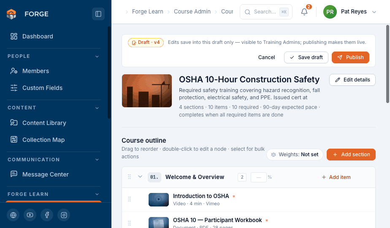The image size is (390, 228).
Task: Click the Forge logo icon
Action: pos(11,14)
